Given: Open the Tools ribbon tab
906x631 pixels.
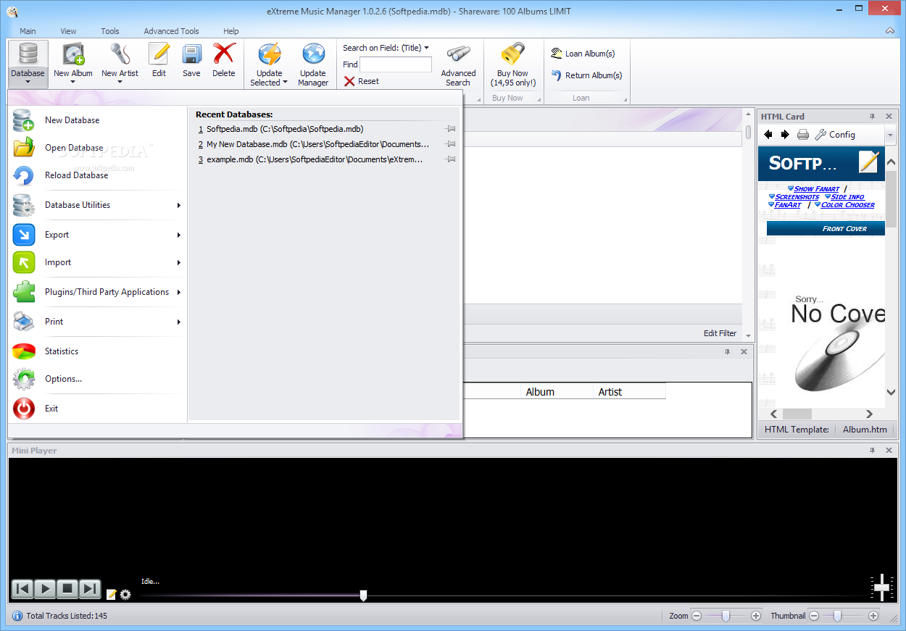Looking at the screenshot, I should 110,31.
